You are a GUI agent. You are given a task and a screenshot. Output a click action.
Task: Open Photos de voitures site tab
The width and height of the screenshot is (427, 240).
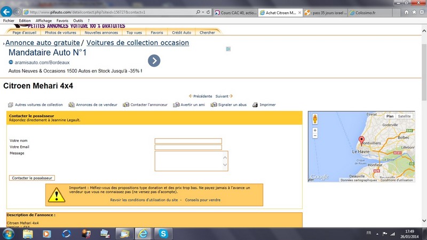(x=60, y=33)
